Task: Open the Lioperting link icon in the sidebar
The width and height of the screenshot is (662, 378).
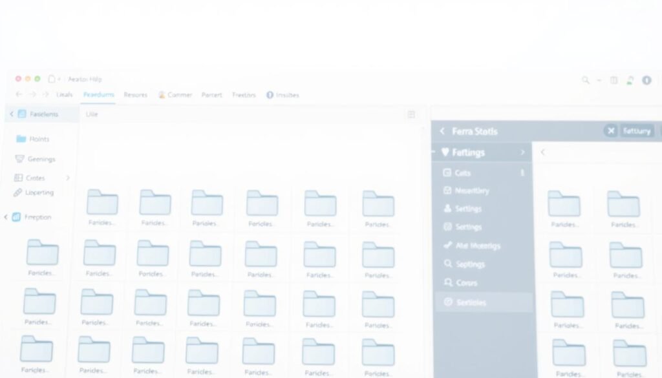Action: click(19, 193)
